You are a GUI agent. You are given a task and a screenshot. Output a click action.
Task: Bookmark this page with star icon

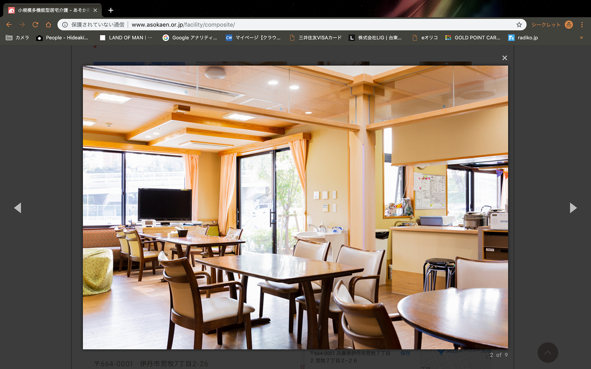pos(519,25)
